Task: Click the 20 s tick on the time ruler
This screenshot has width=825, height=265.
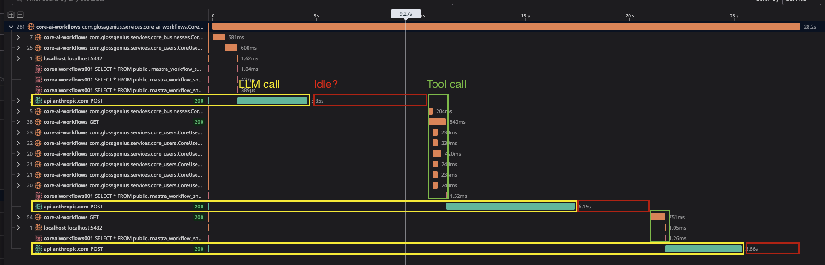Action: point(630,16)
